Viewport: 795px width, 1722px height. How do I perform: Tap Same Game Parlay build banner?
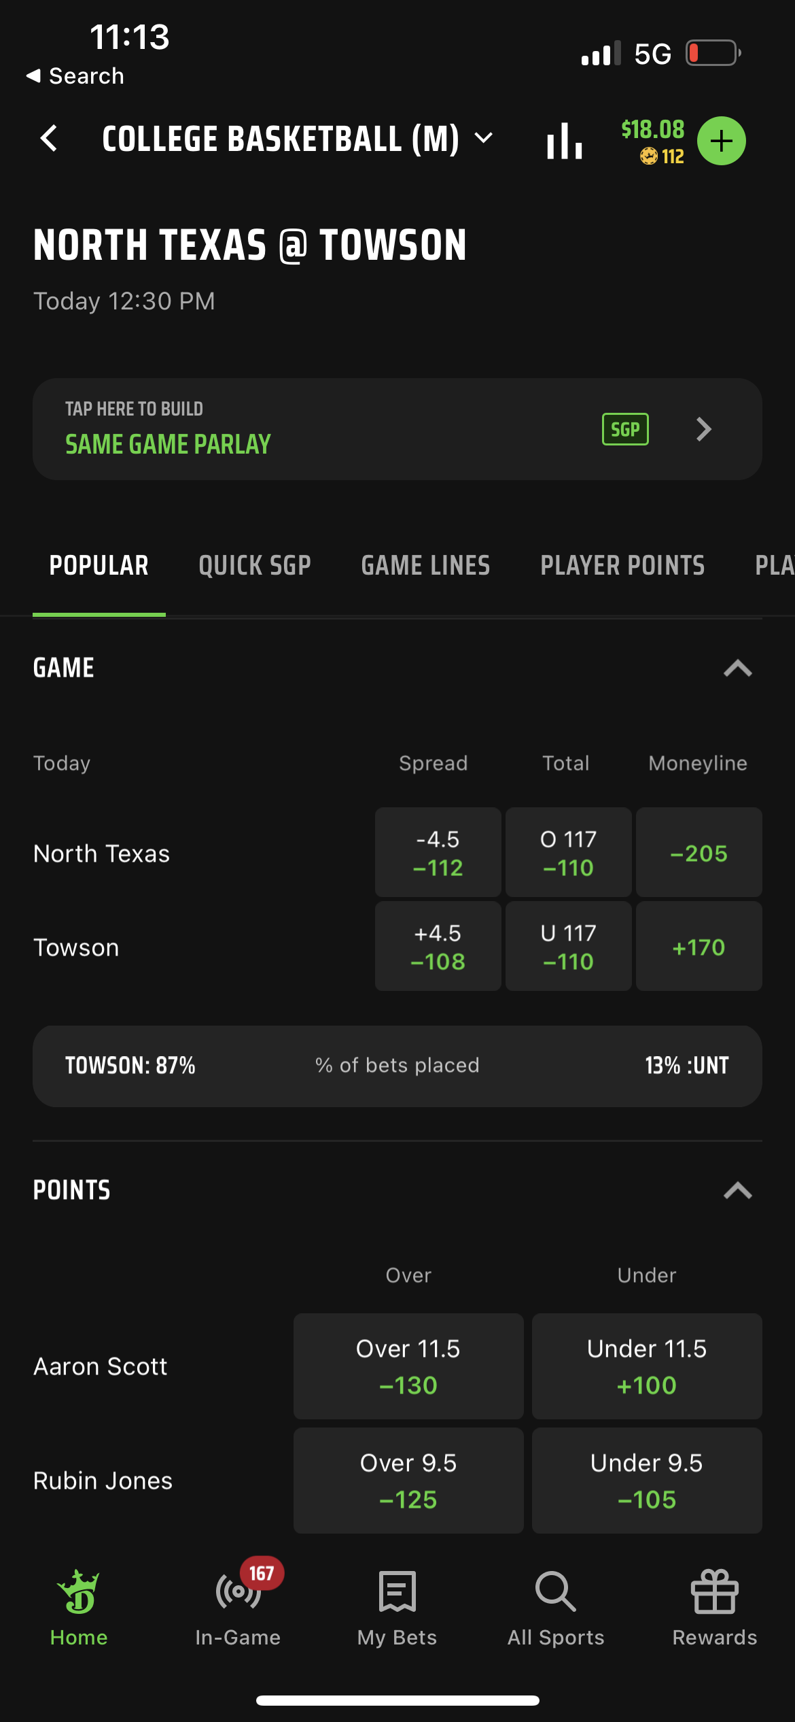[x=397, y=429]
